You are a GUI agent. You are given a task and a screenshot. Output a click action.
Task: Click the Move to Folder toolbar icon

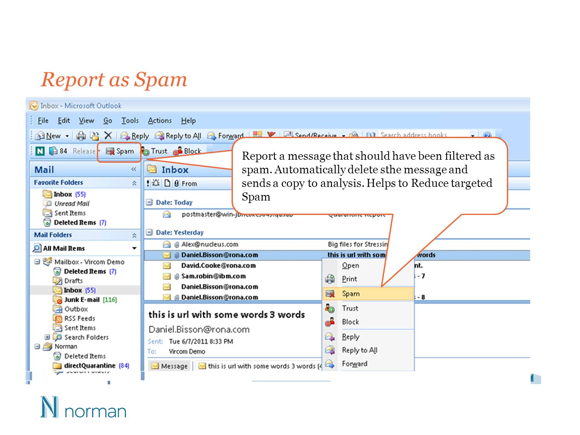pos(94,136)
